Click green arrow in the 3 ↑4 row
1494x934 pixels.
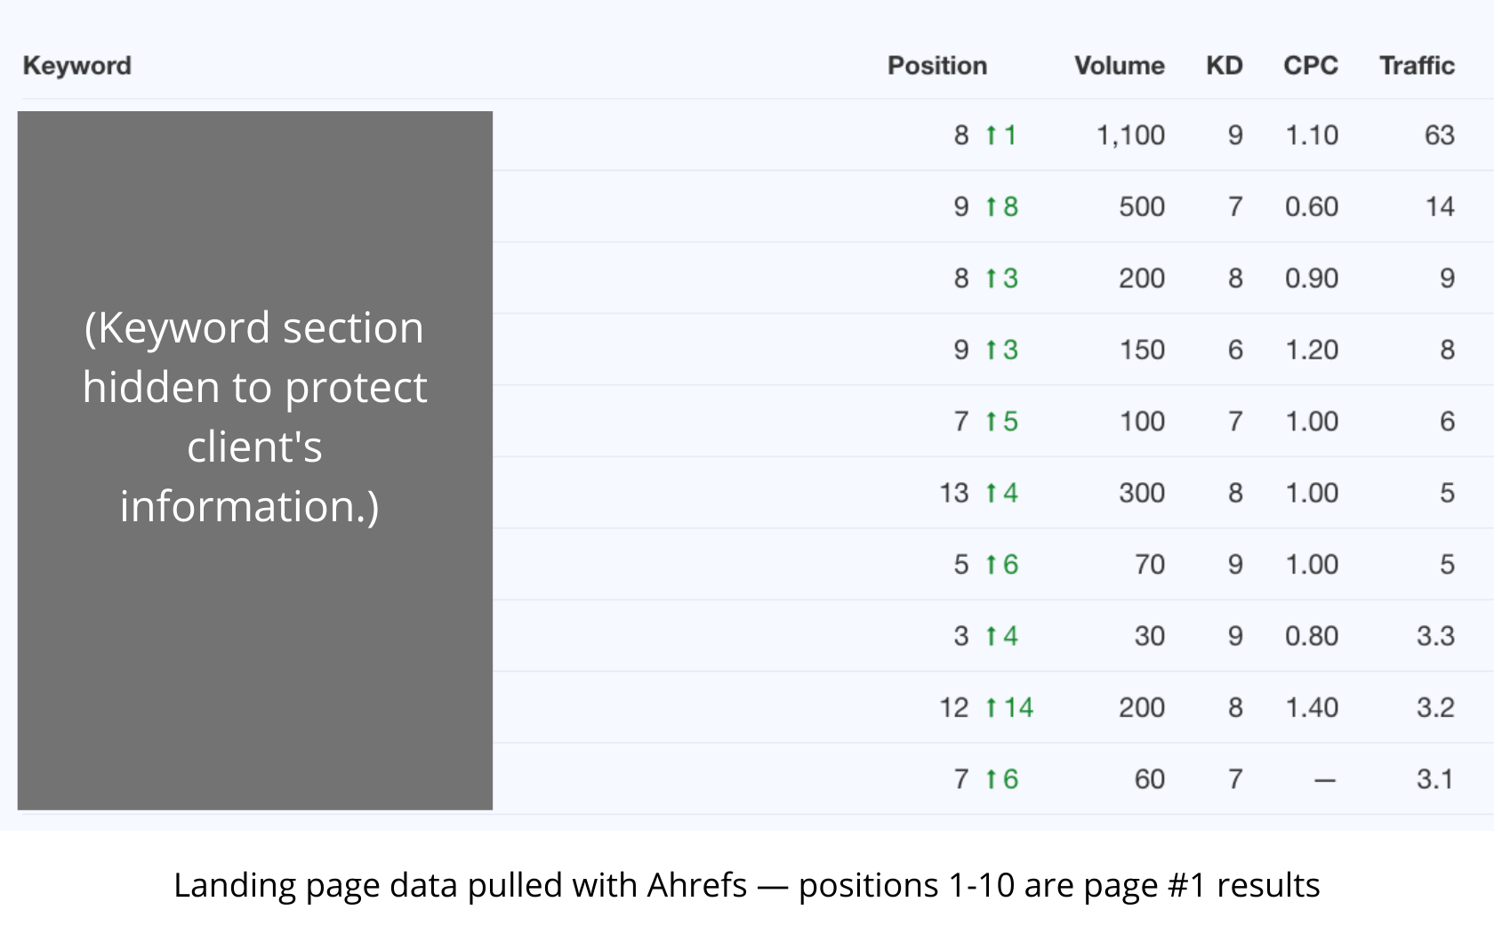991,637
